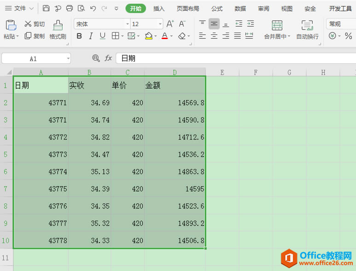This screenshot has height=271, width=356.
Task: Click the Cut scissors button
Action: (x=34, y=24)
